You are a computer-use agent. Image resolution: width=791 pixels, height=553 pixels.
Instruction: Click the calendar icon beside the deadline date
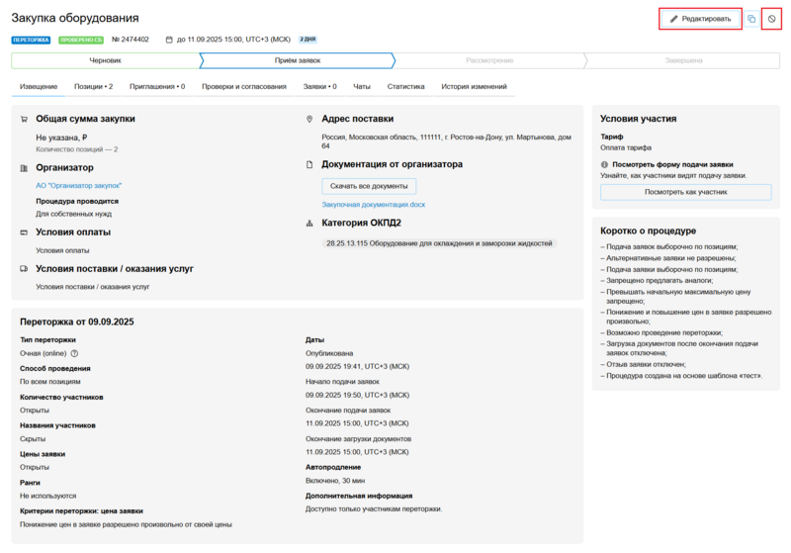[169, 40]
